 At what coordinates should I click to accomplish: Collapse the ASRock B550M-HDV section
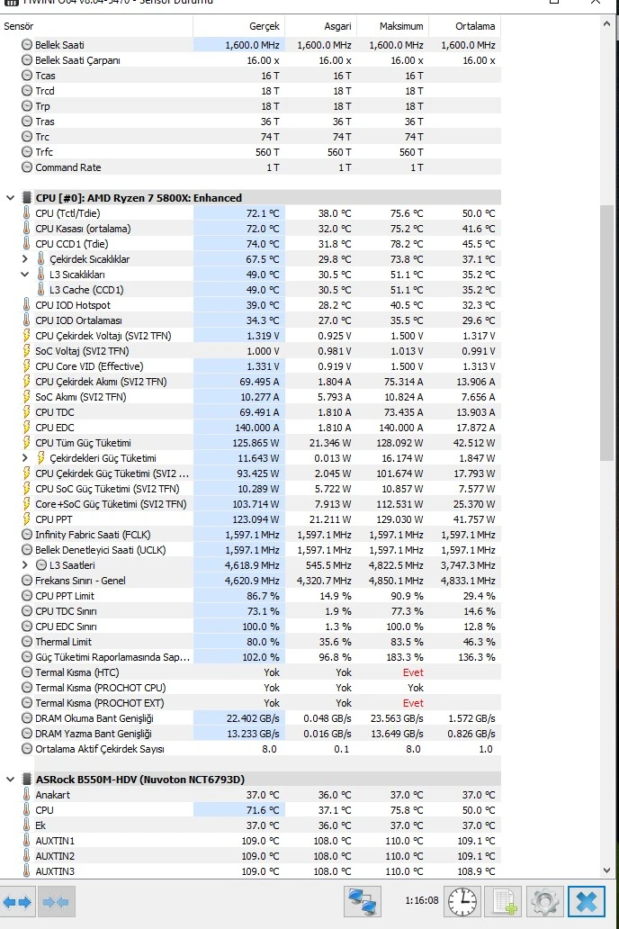(10, 779)
